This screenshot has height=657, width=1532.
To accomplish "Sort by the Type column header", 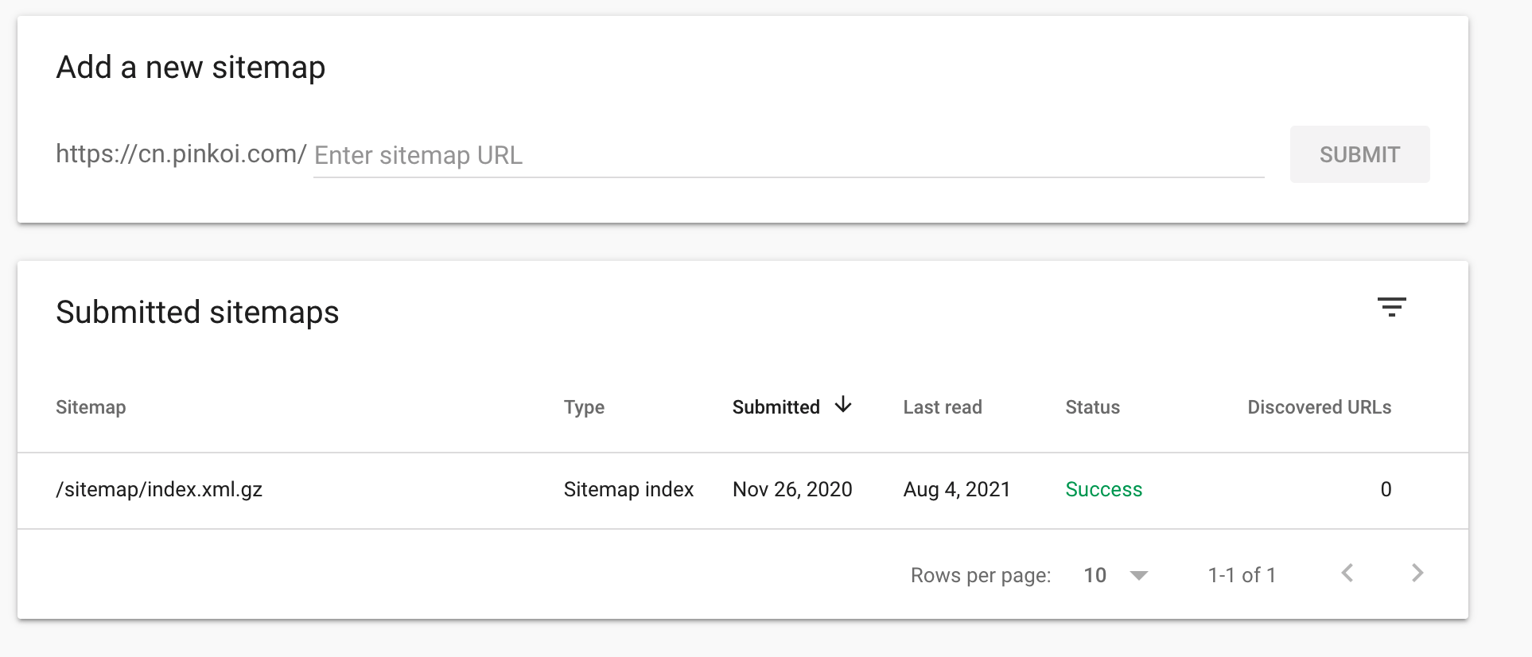I will point(584,407).
